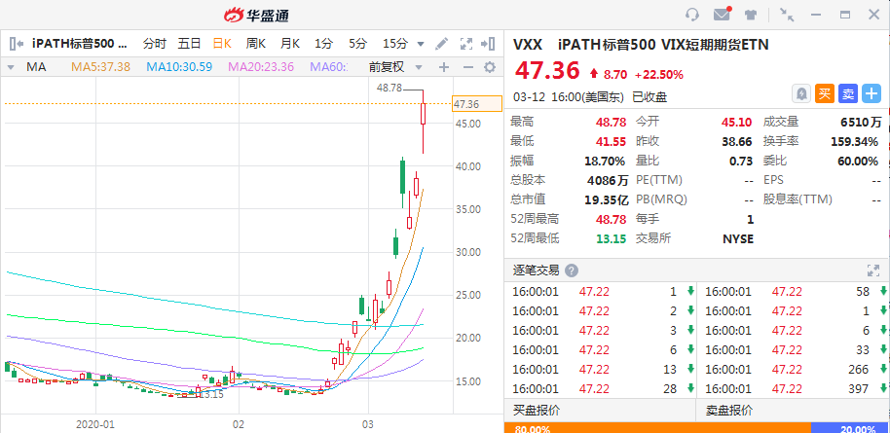Screen dimensions: 890x433
Task: Click the VXX ticker symbol
Action: click(528, 44)
